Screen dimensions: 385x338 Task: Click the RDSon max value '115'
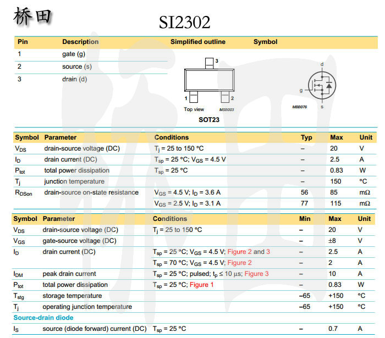pyautogui.click(x=335, y=203)
